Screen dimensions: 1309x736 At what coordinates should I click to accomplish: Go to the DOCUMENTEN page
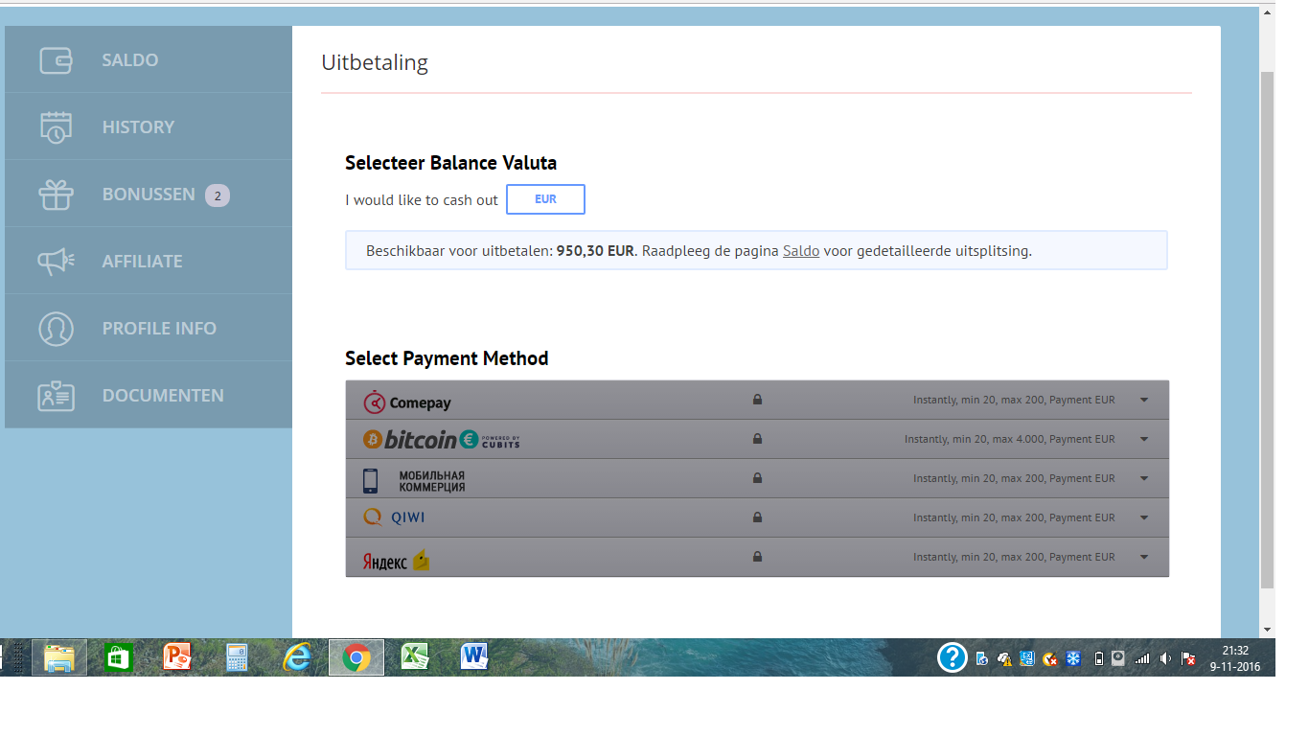tap(149, 395)
